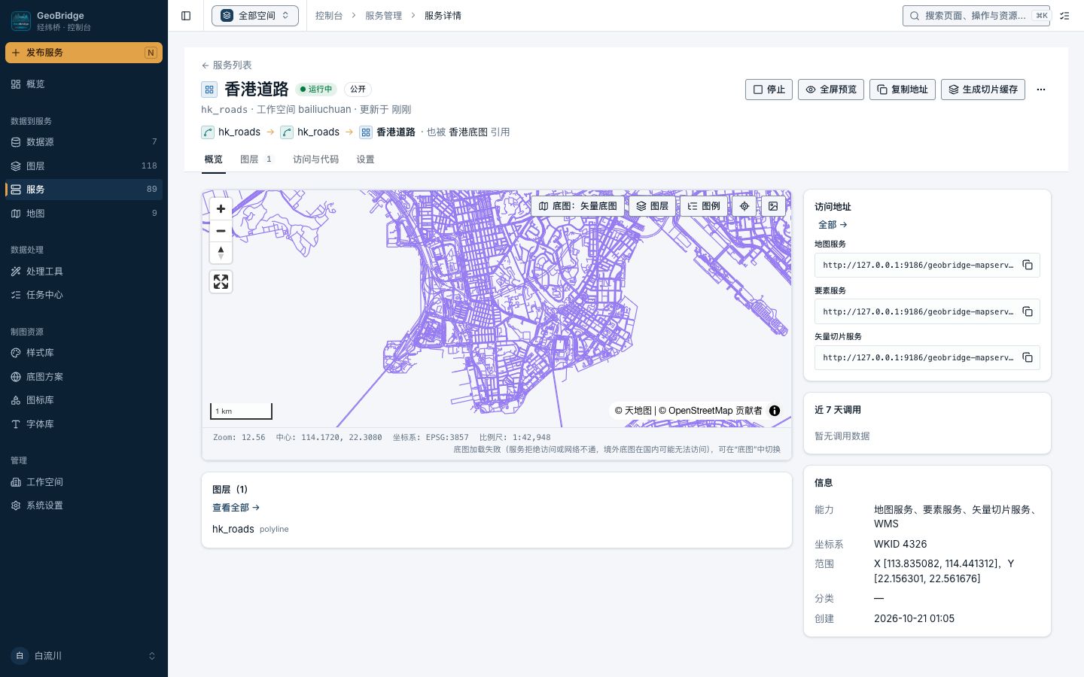Viewport: 1084px width, 677px height.
Task: Expand the 白流川 user menu
Action: [x=84, y=656]
